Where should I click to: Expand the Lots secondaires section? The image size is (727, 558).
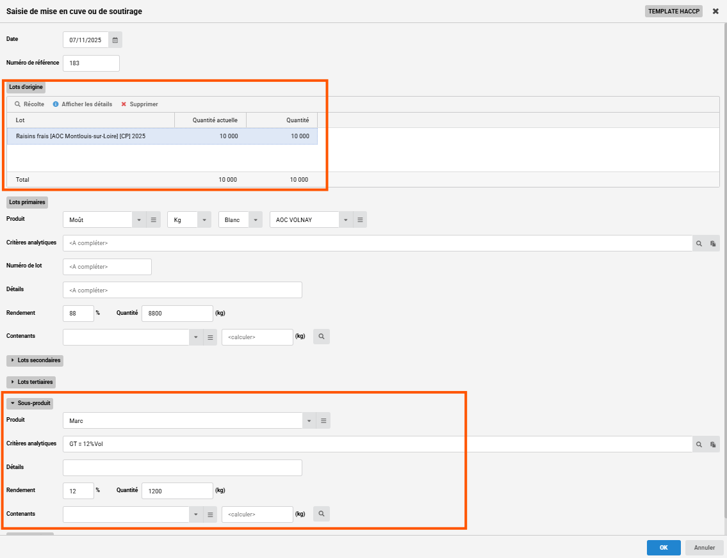[x=35, y=360]
